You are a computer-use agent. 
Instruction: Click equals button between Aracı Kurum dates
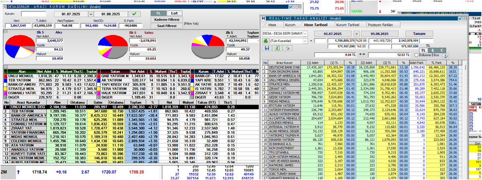pyautogui.click(x=91, y=14)
